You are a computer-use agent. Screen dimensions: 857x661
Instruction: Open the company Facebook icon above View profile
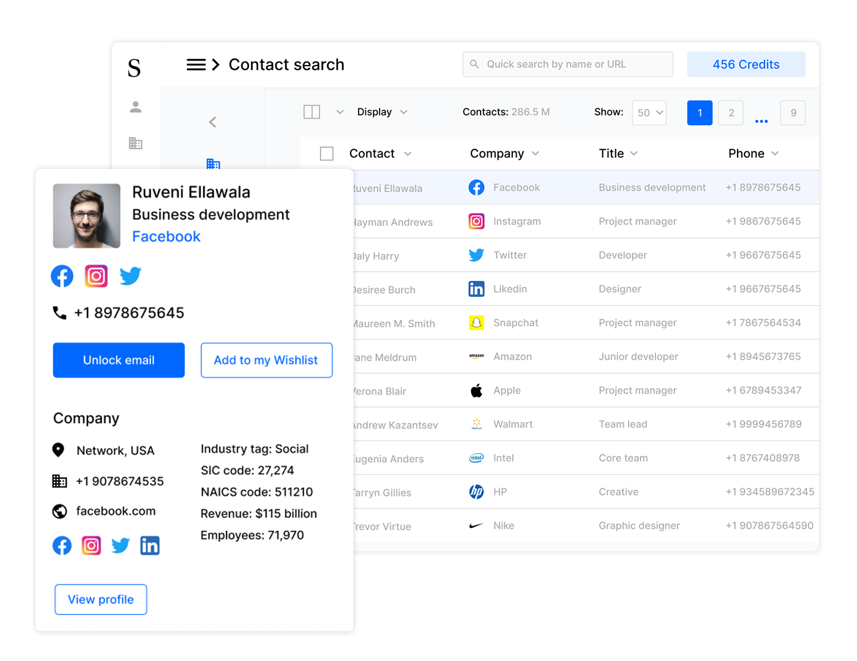pyautogui.click(x=62, y=545)
